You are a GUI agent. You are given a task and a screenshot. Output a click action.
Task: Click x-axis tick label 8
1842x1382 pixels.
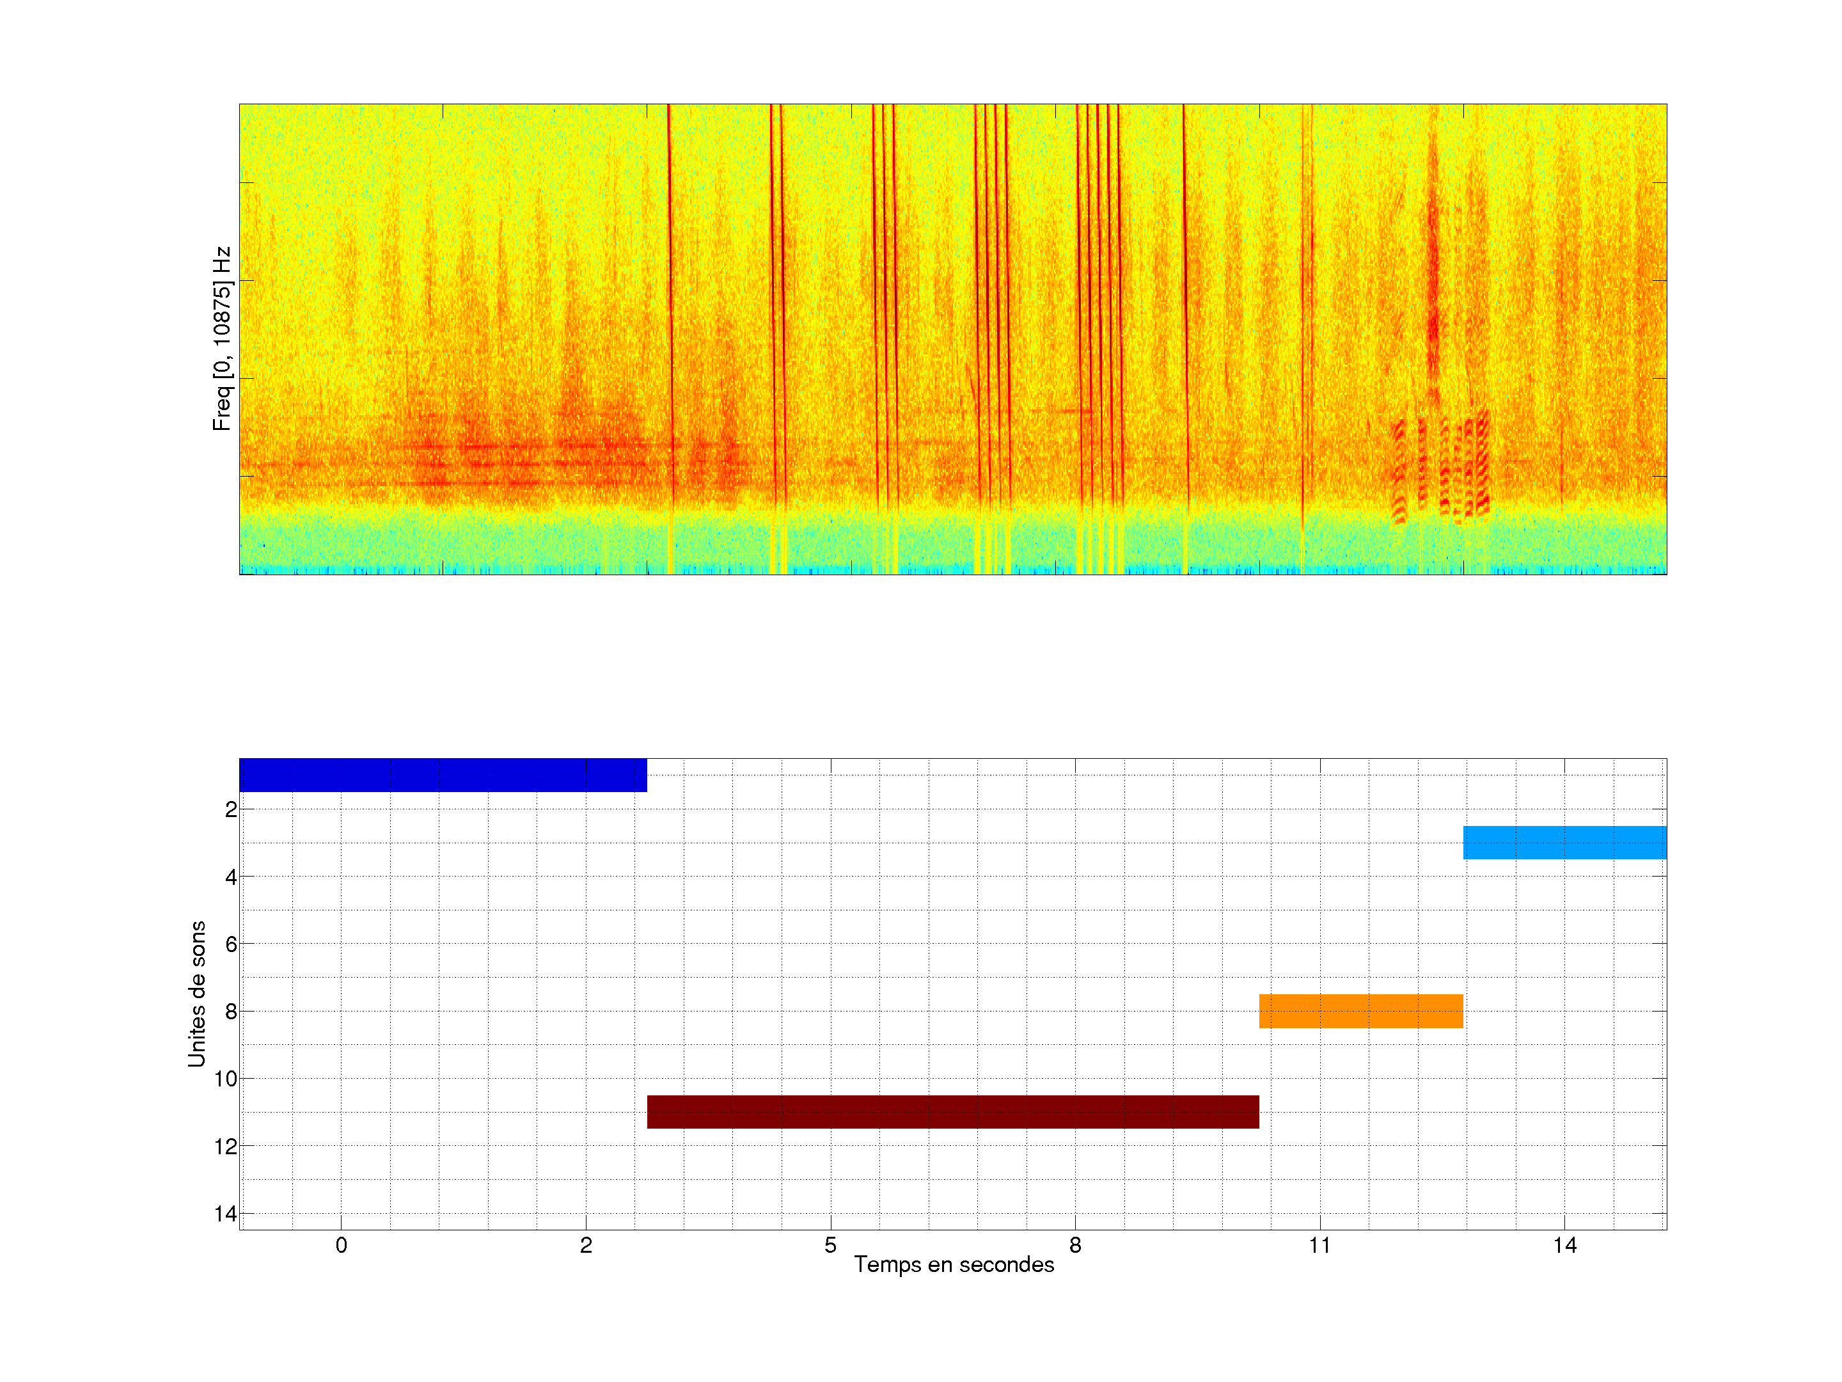pos(1075,1245)
